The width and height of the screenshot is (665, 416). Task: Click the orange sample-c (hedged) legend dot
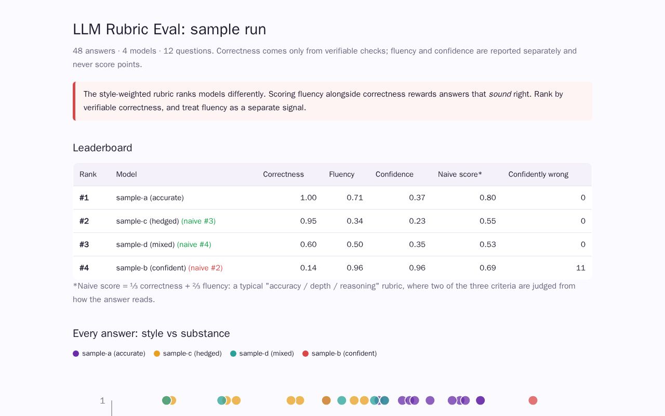[x=157, y=354]
